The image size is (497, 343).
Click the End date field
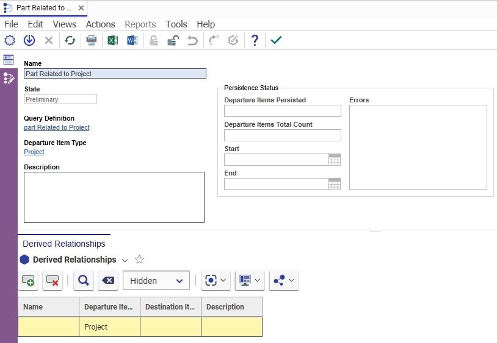pos(277,185)
